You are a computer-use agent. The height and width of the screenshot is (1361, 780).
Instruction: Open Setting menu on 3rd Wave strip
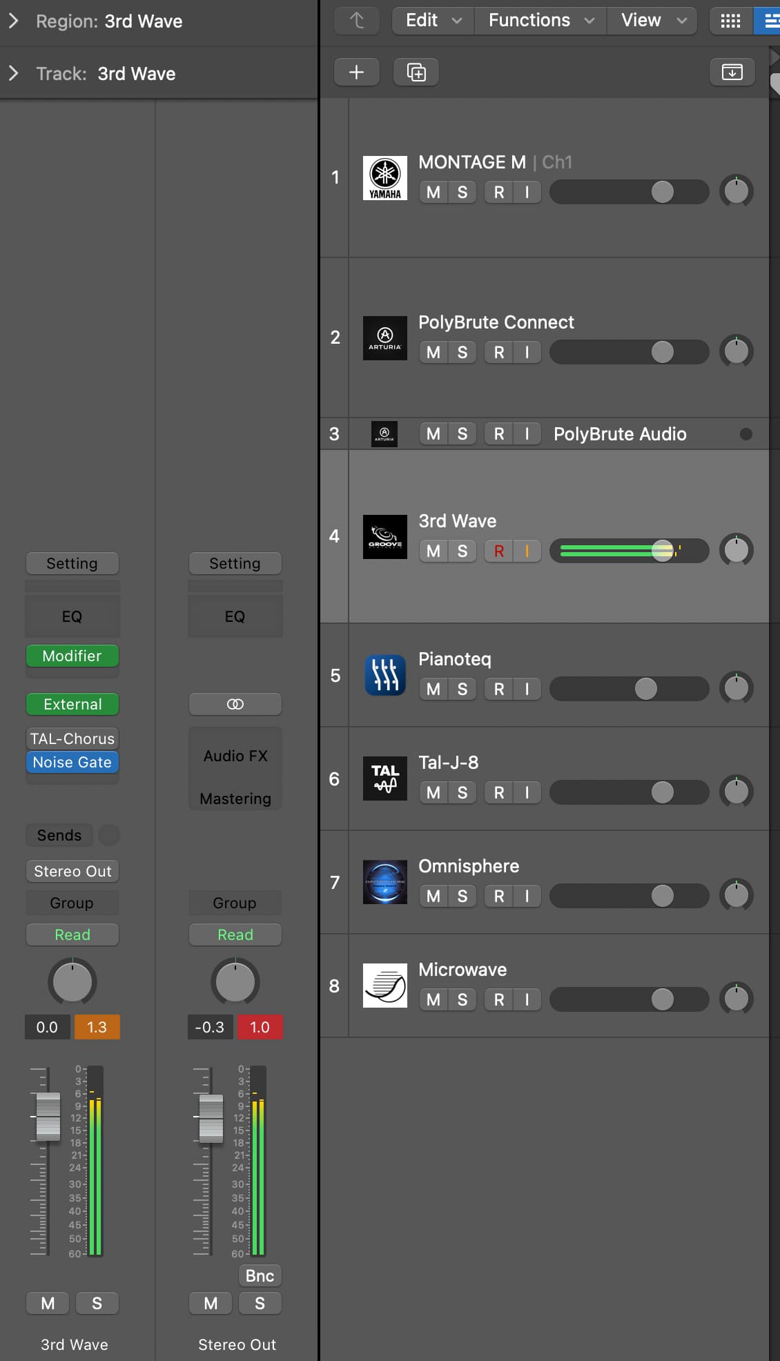72,563
